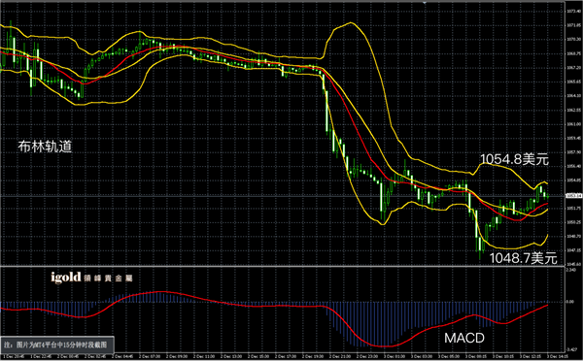Click MACD scale value 0.00

pyautogui.click(x=570, y=302)
